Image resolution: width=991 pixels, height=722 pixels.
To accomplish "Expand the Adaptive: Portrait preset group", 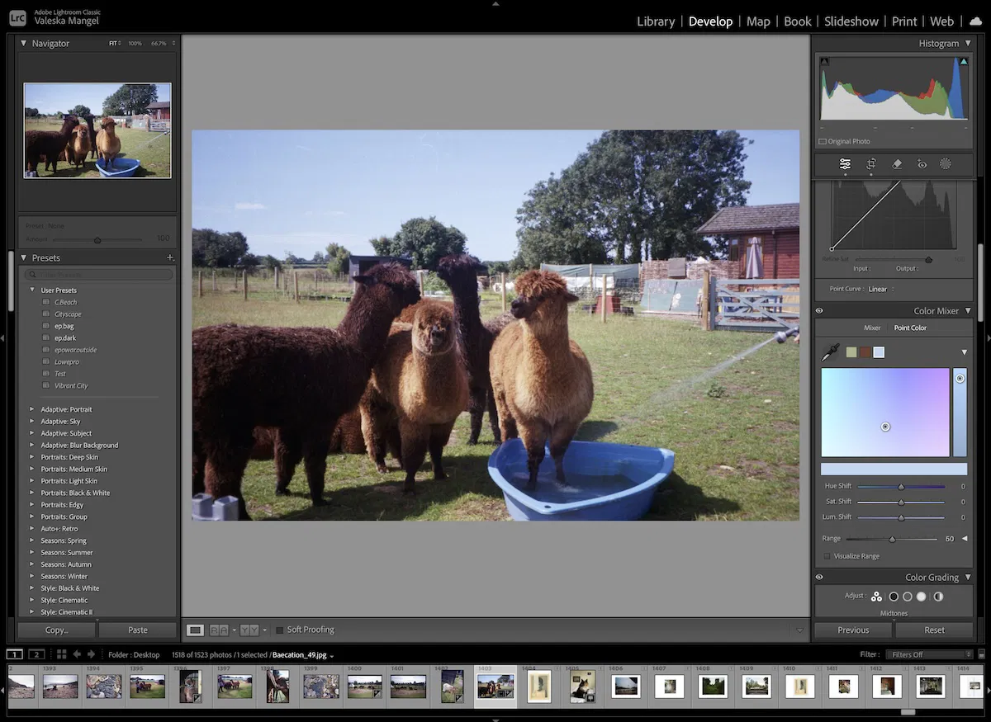I will coord(32,409).
